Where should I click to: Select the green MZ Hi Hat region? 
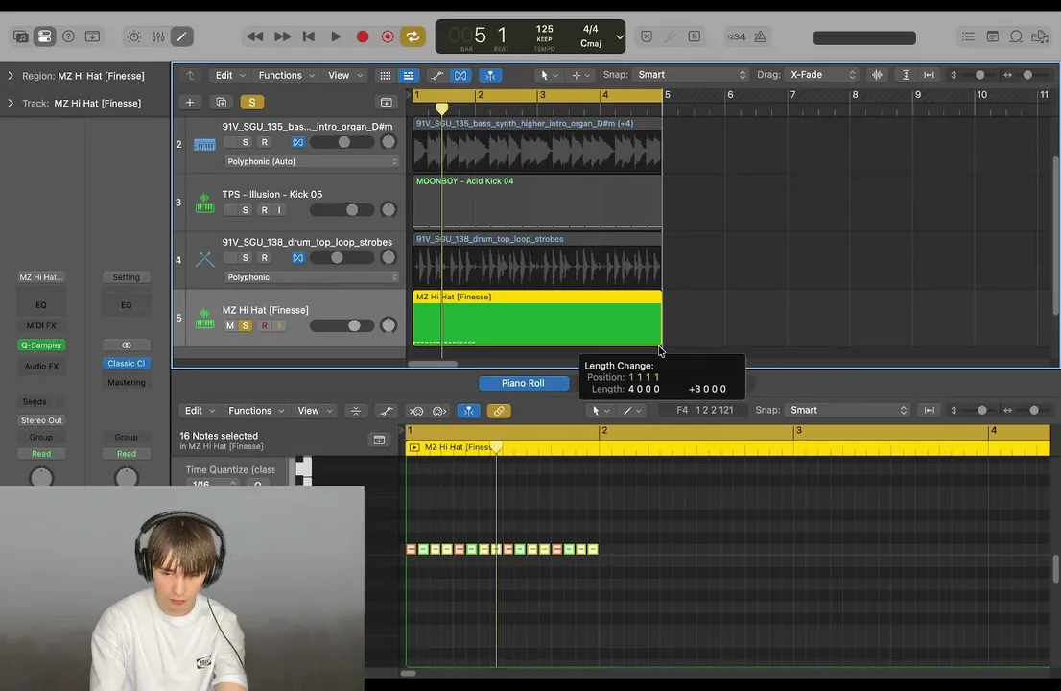537,318
